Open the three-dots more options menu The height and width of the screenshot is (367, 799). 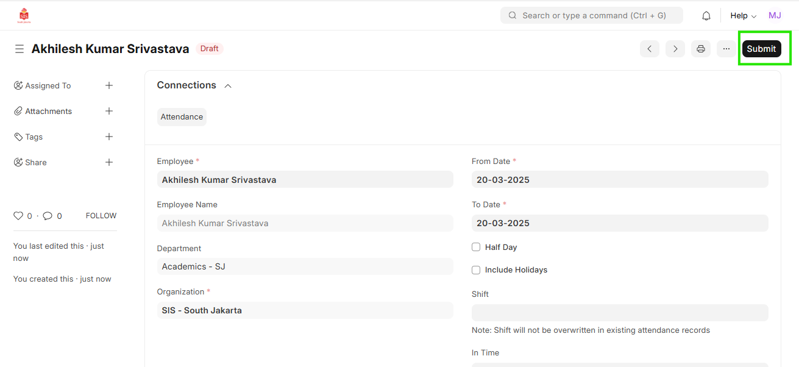click(x=726, y=49)
